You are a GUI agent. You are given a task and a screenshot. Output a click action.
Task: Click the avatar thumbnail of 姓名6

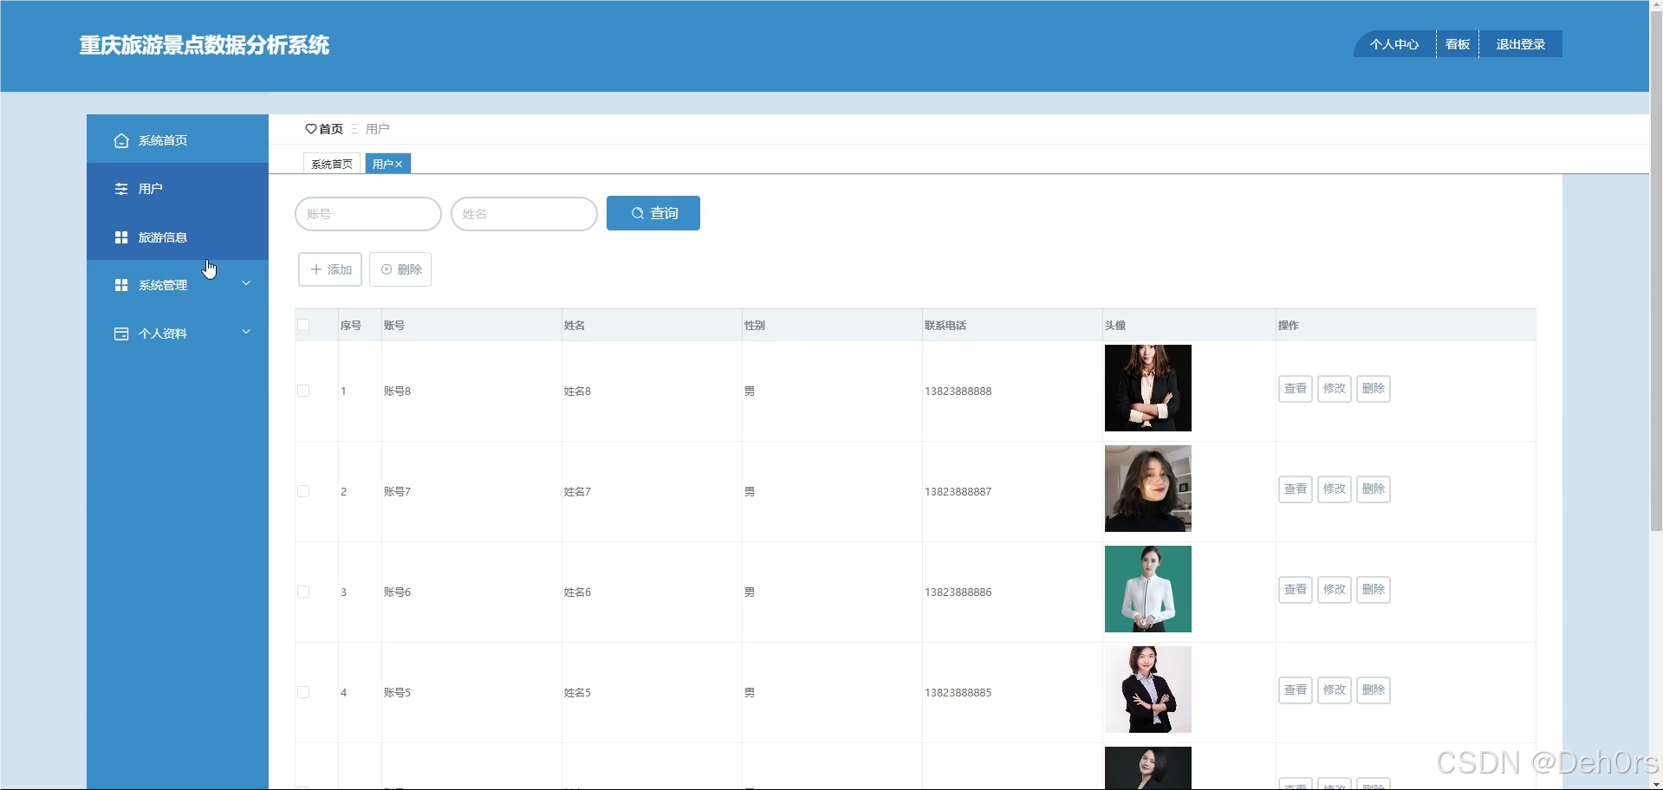[x=1148, y=589]
